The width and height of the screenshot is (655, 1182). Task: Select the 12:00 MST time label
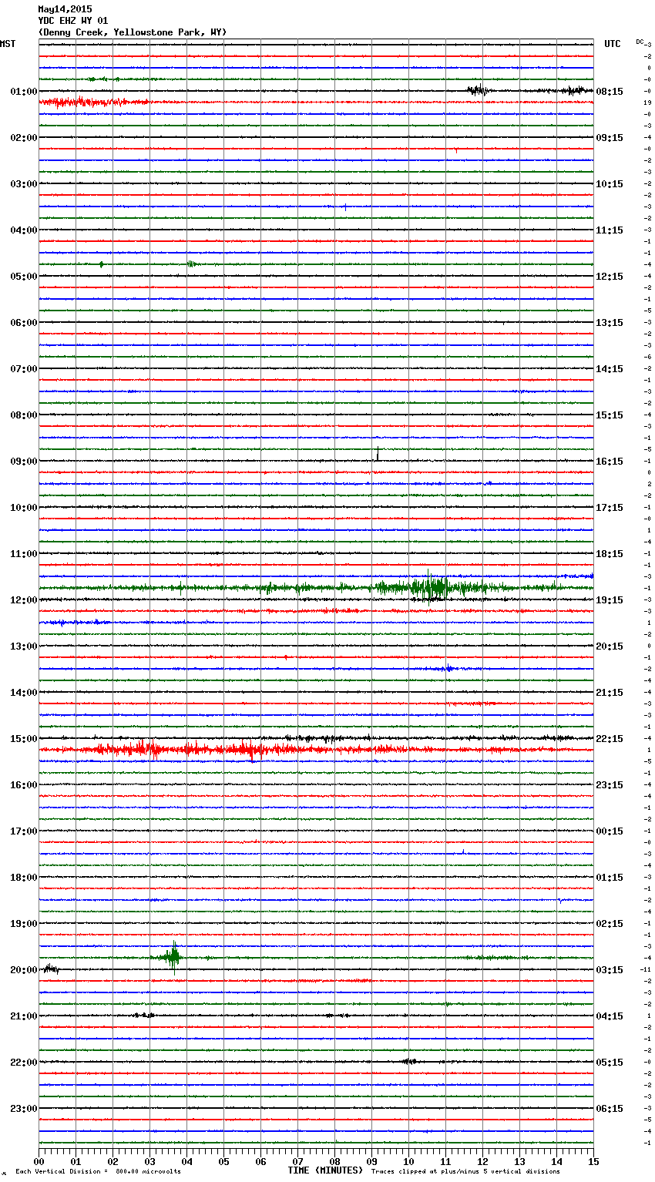click(24, 600)
